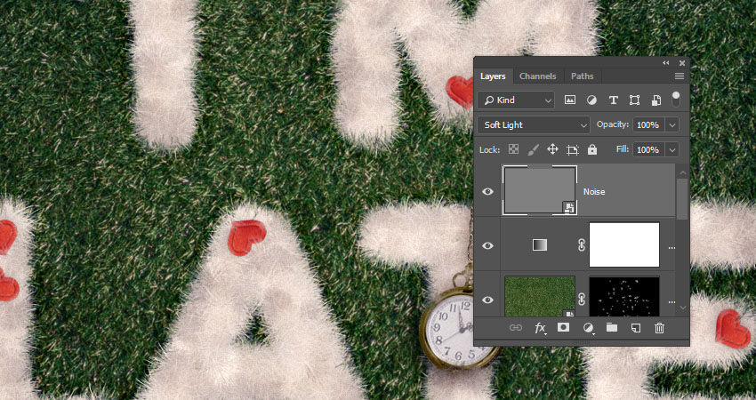This screenshot has width=756, height=400.
Task: Add a layer mask
Action: click(x=563, y=328)
